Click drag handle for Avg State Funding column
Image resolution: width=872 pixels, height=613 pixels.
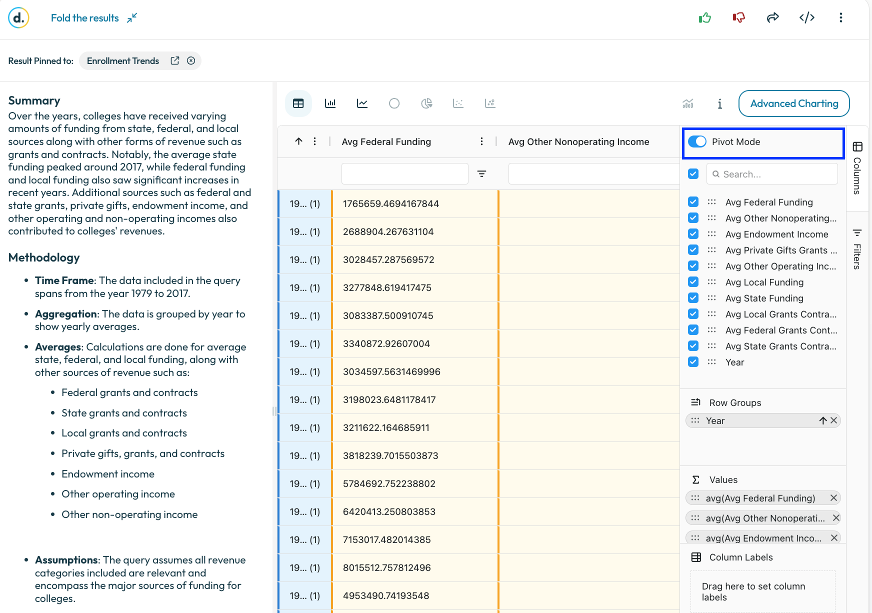tap(712, 298)
